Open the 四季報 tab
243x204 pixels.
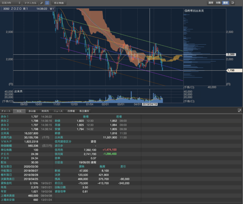coord(71,111)
